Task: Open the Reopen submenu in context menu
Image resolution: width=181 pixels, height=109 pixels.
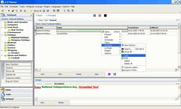Action: point(111,34)
